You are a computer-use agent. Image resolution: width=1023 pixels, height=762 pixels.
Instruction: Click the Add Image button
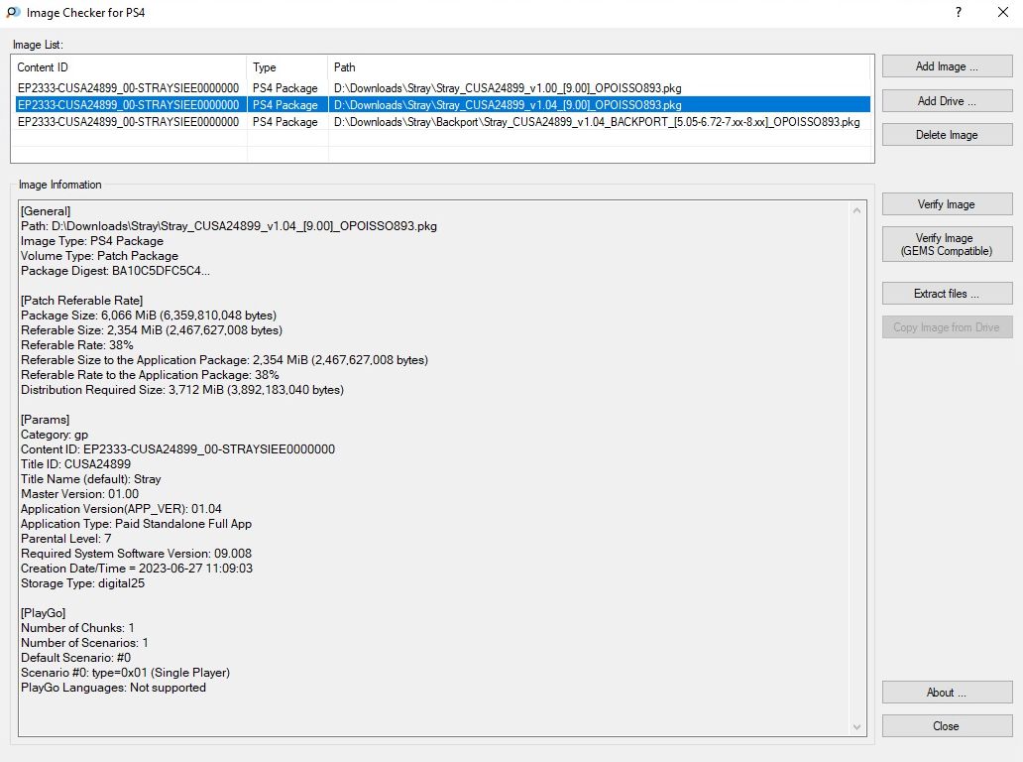point(947,66)
